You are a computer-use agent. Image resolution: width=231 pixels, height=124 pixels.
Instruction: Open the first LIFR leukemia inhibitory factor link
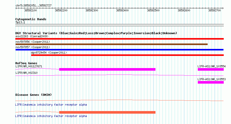(x=51, y=105)
